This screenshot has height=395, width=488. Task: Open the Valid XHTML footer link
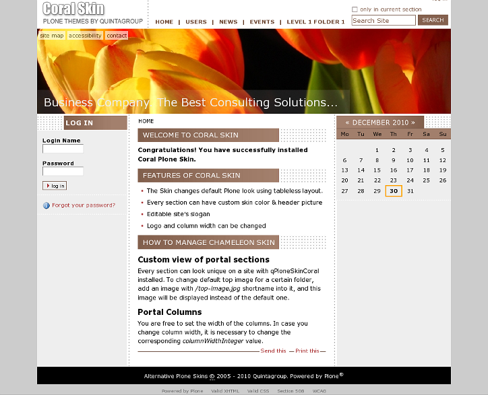click(225, 391)
